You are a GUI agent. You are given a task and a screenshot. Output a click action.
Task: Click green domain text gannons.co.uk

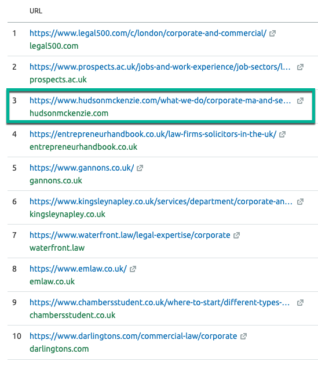pyautogui.click(x=56, y=180)
